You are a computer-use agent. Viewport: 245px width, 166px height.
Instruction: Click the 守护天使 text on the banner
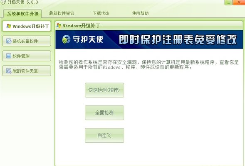[x=88, y=39]
